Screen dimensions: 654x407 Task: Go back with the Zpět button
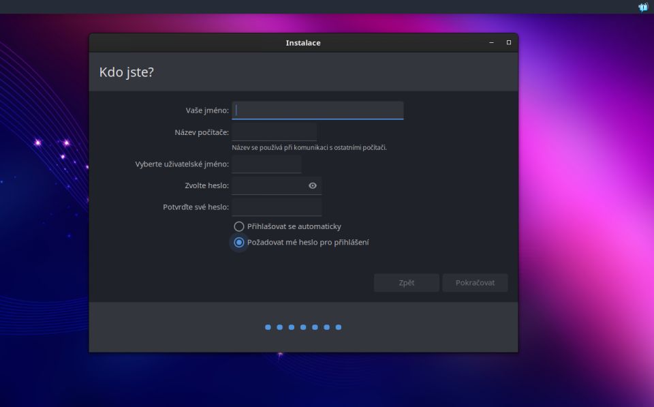click(x=406, y=283)
